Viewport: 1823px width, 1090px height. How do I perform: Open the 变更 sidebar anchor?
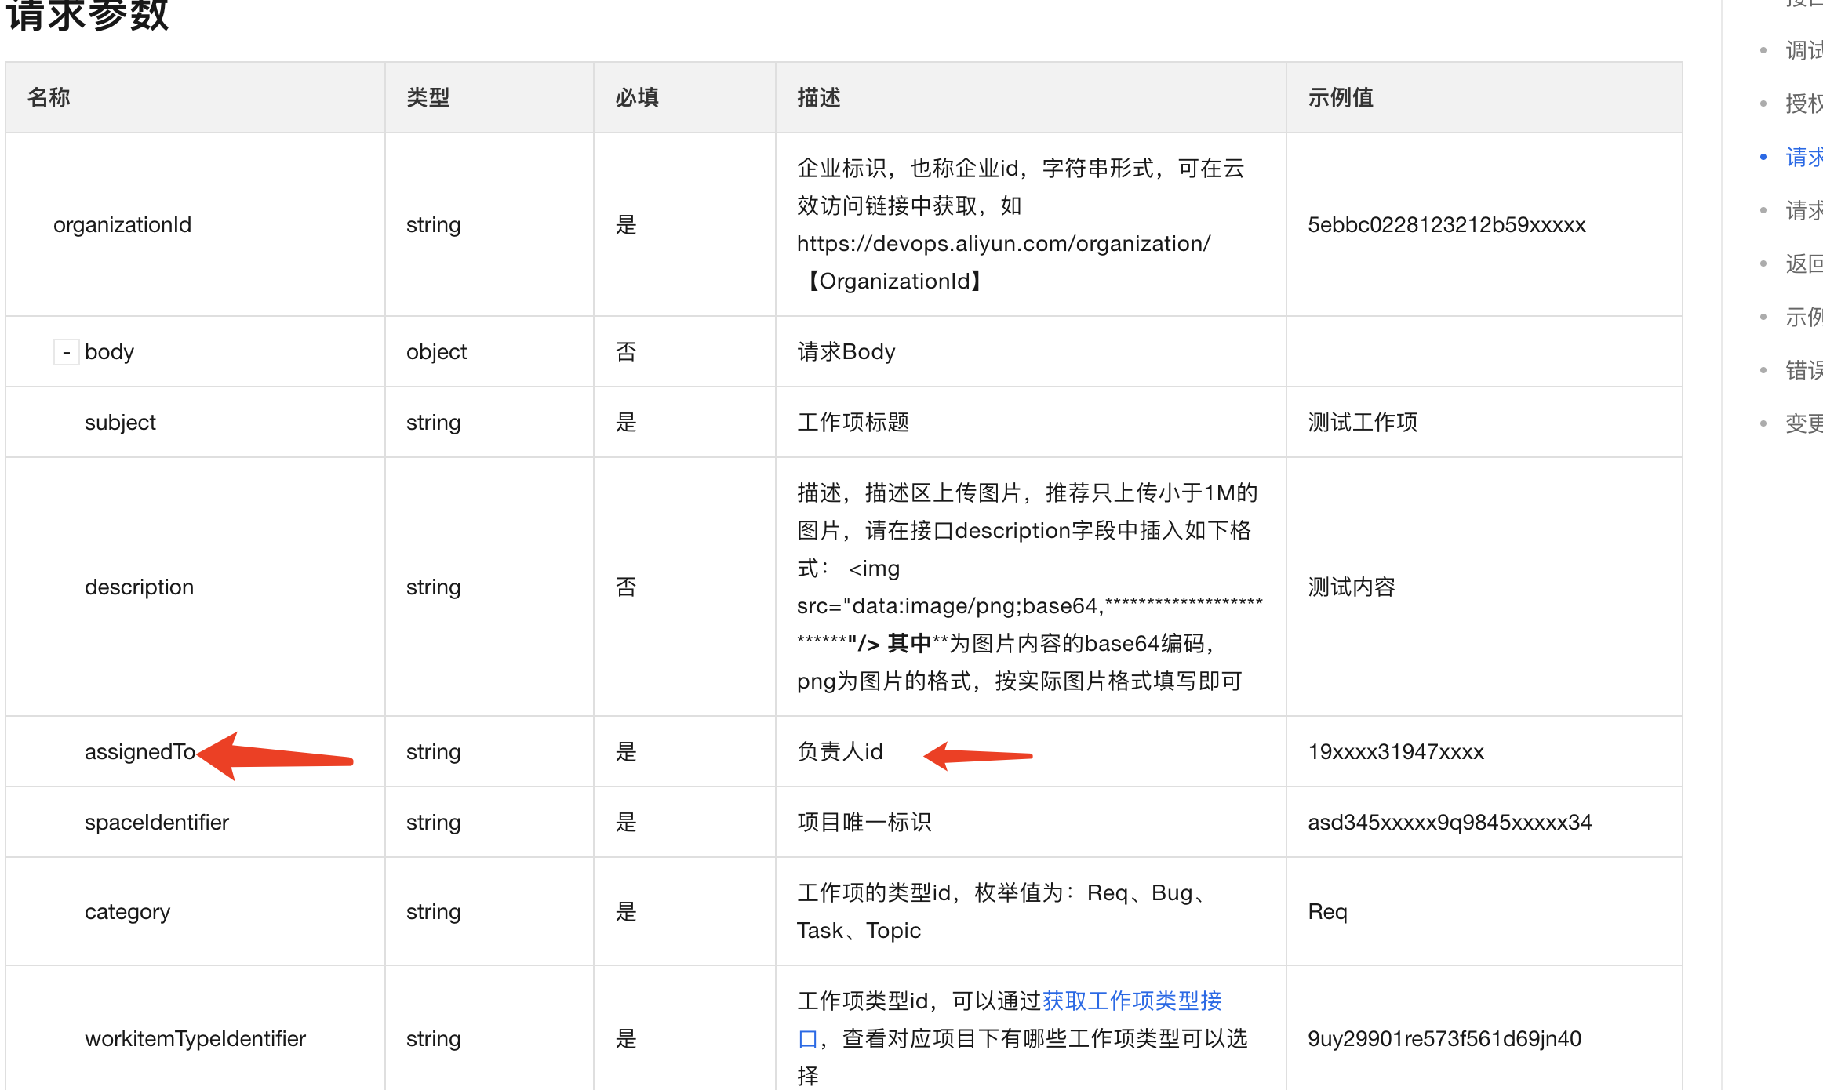(x=1803, y=423)
